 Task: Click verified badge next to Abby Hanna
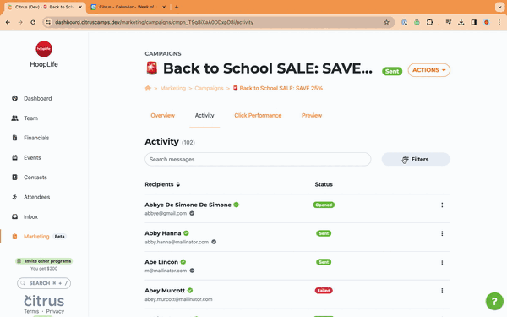pyautogui.click(x=186, y=233)
